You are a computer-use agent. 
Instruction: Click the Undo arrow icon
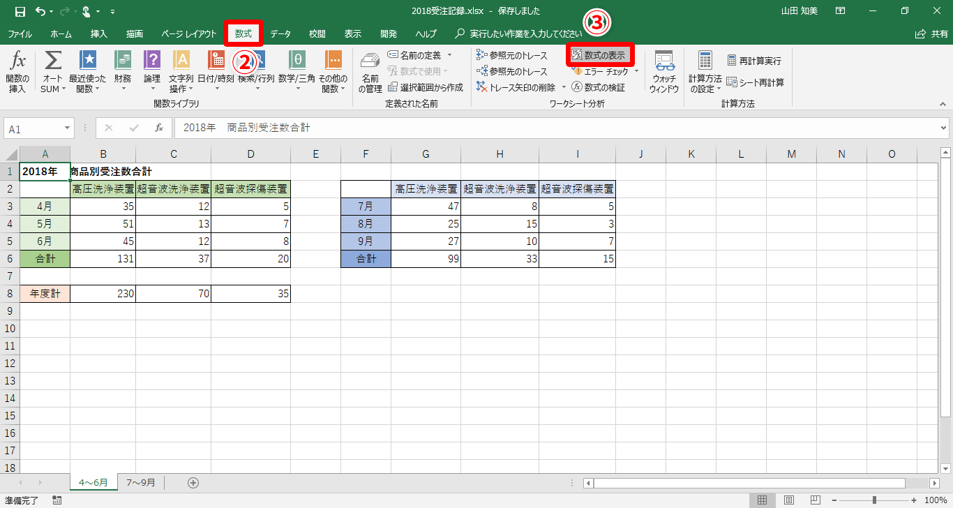[40, 11]
